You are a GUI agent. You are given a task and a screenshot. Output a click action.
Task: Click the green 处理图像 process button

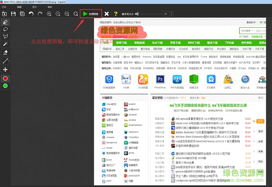coord(91,14)
